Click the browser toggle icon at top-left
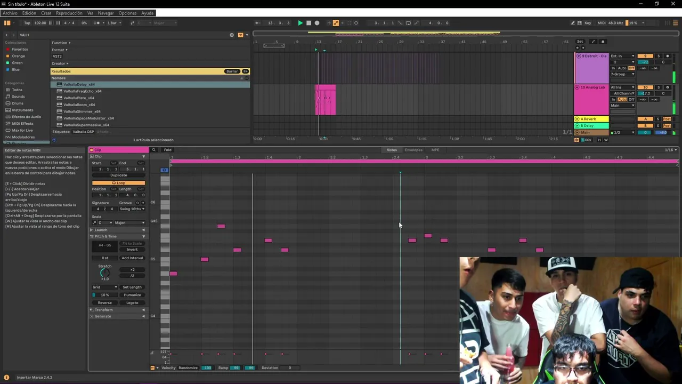 tap(7, 23)
